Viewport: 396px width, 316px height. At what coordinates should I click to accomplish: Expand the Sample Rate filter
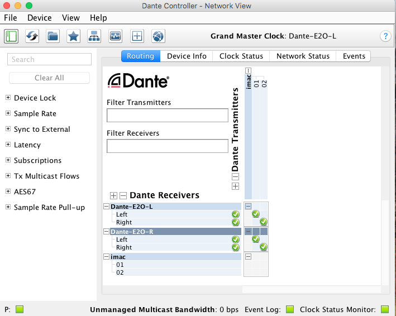[8, 113]
